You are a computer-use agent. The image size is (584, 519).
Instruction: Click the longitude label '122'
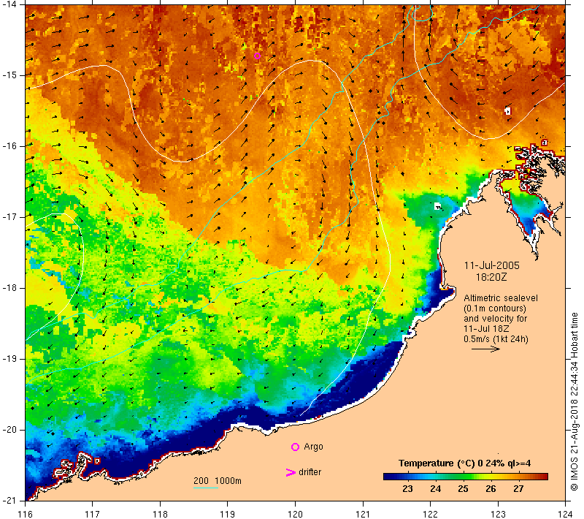pos(431,514)
